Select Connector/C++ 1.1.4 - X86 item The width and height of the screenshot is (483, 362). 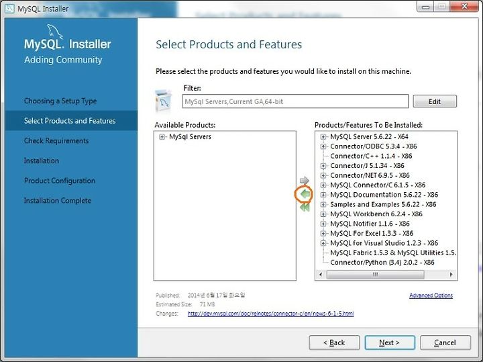coord(371,156)
